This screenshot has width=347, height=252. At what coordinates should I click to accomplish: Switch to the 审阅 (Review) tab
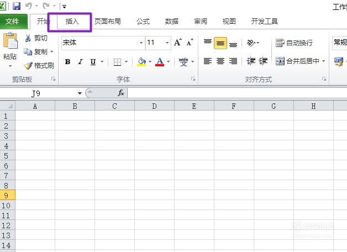(x=200, y=22)
